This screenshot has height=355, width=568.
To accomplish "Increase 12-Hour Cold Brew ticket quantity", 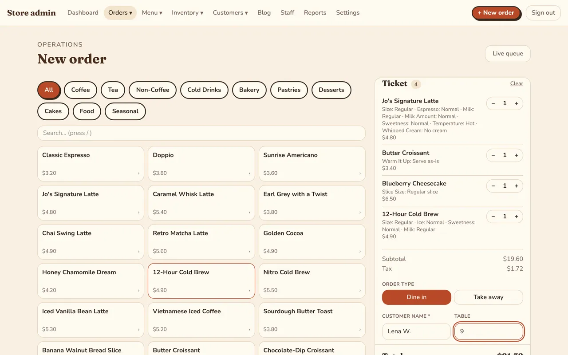I will 517,217.
